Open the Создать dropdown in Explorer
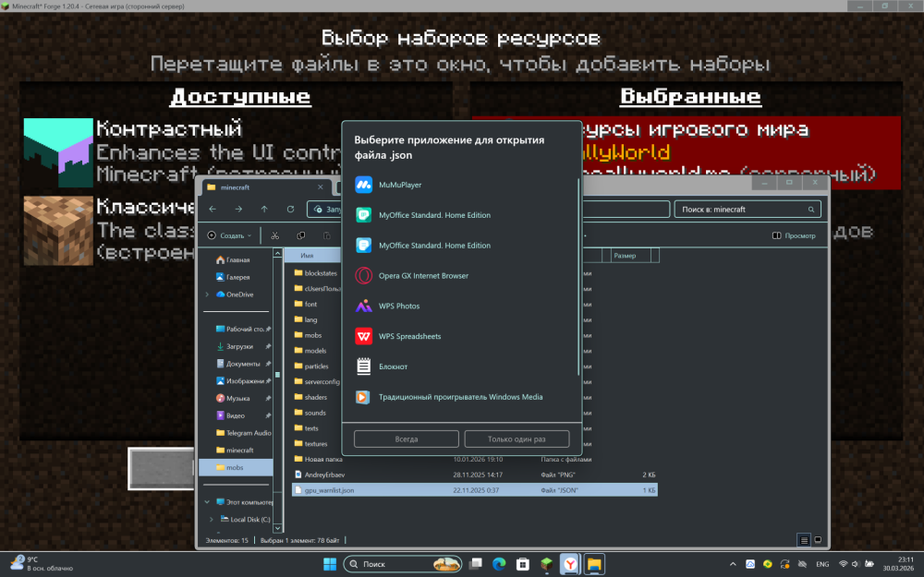The height and width of the screenshot is (577, 924). (230, 235)
